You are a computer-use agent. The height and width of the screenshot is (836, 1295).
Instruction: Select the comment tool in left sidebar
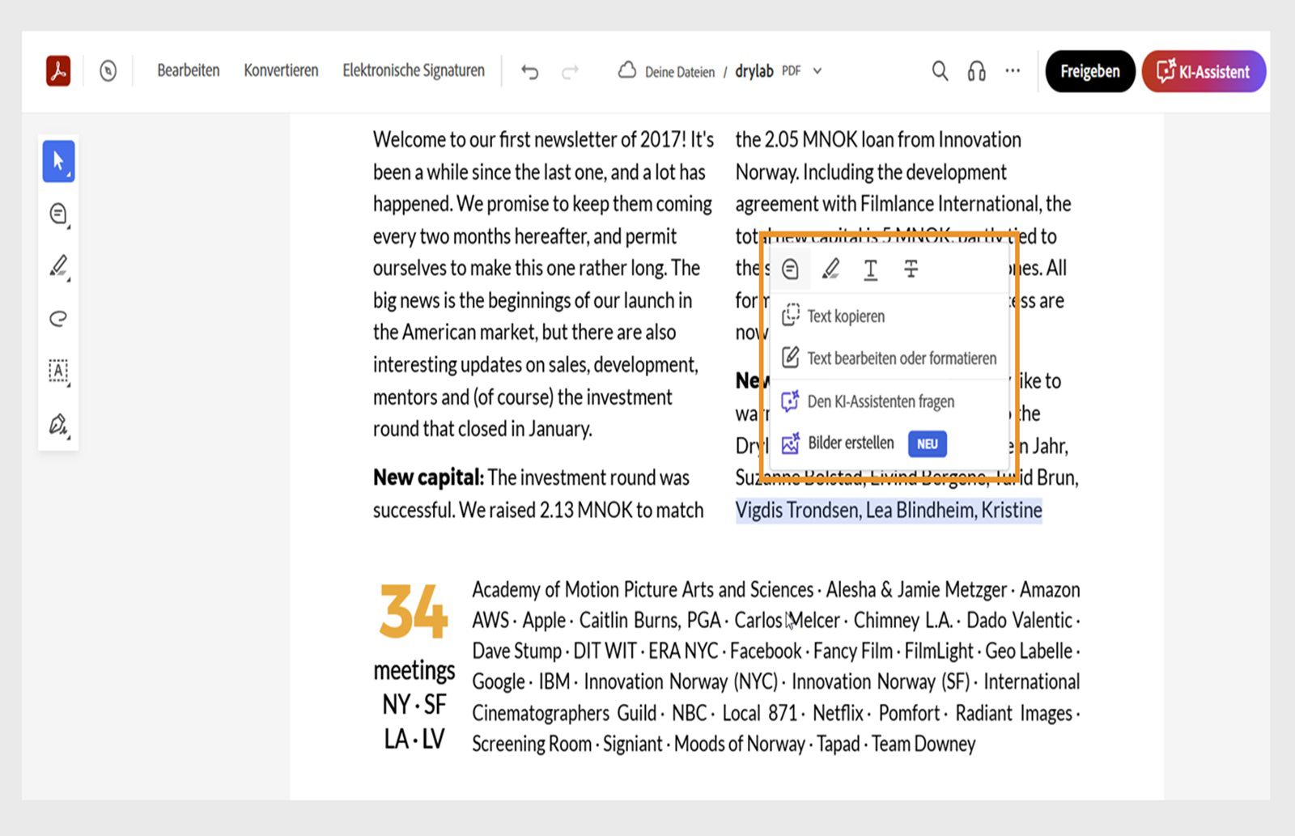58,214
